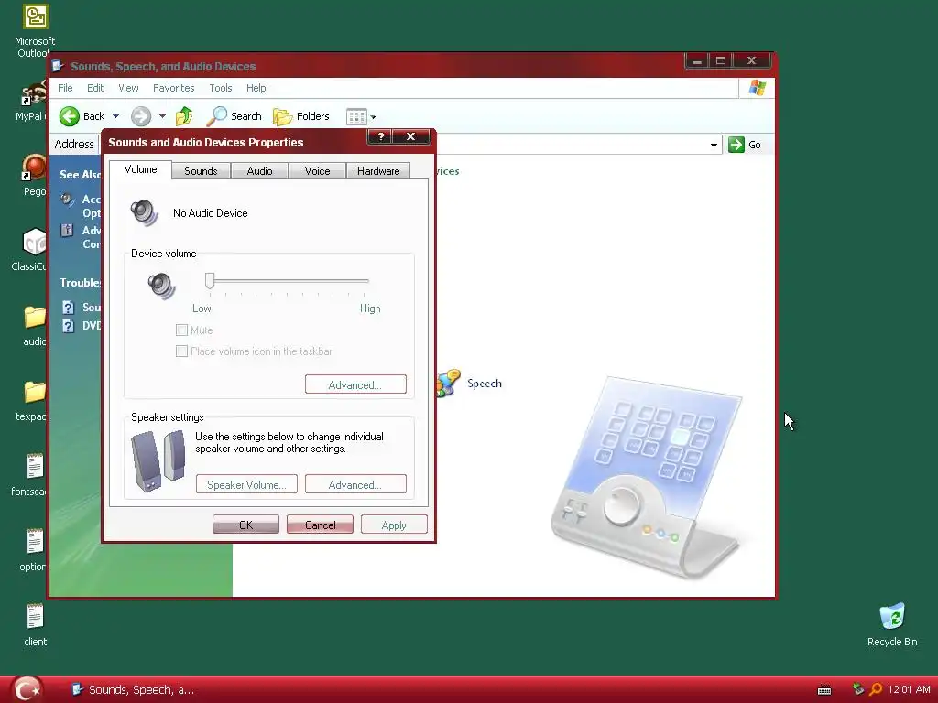Click the DVD troubleshooter help icon in sidebar
Screen dimensions: 938x703
coord(68,326)
